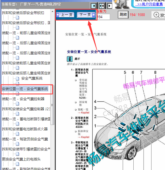
Task: Select 拆卸和安装带引爆装置的安全气 item
Action: pos(26,149)
